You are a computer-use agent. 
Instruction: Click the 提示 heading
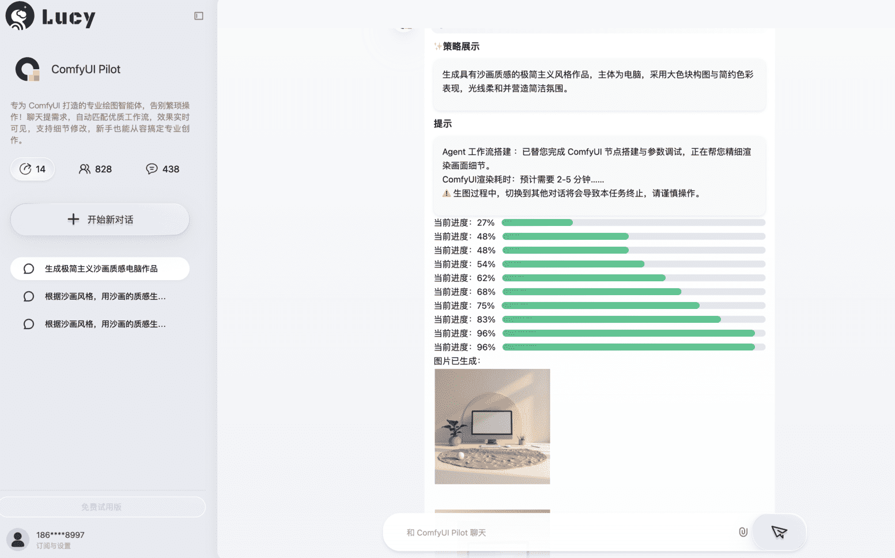point(443,124)
